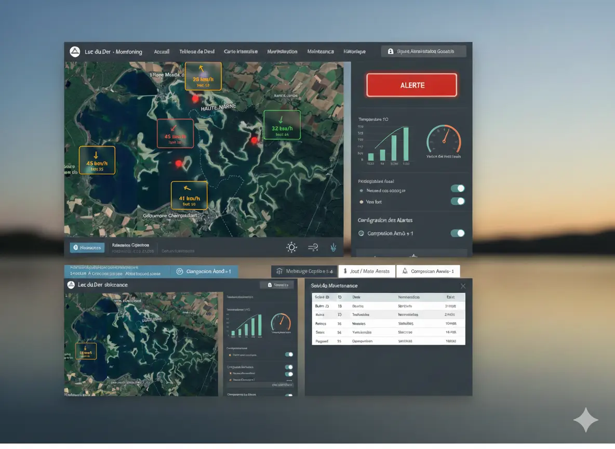Click the Lac du Der logo icon
The height and width of the screenshot is (449, 615).
(74, 51)
